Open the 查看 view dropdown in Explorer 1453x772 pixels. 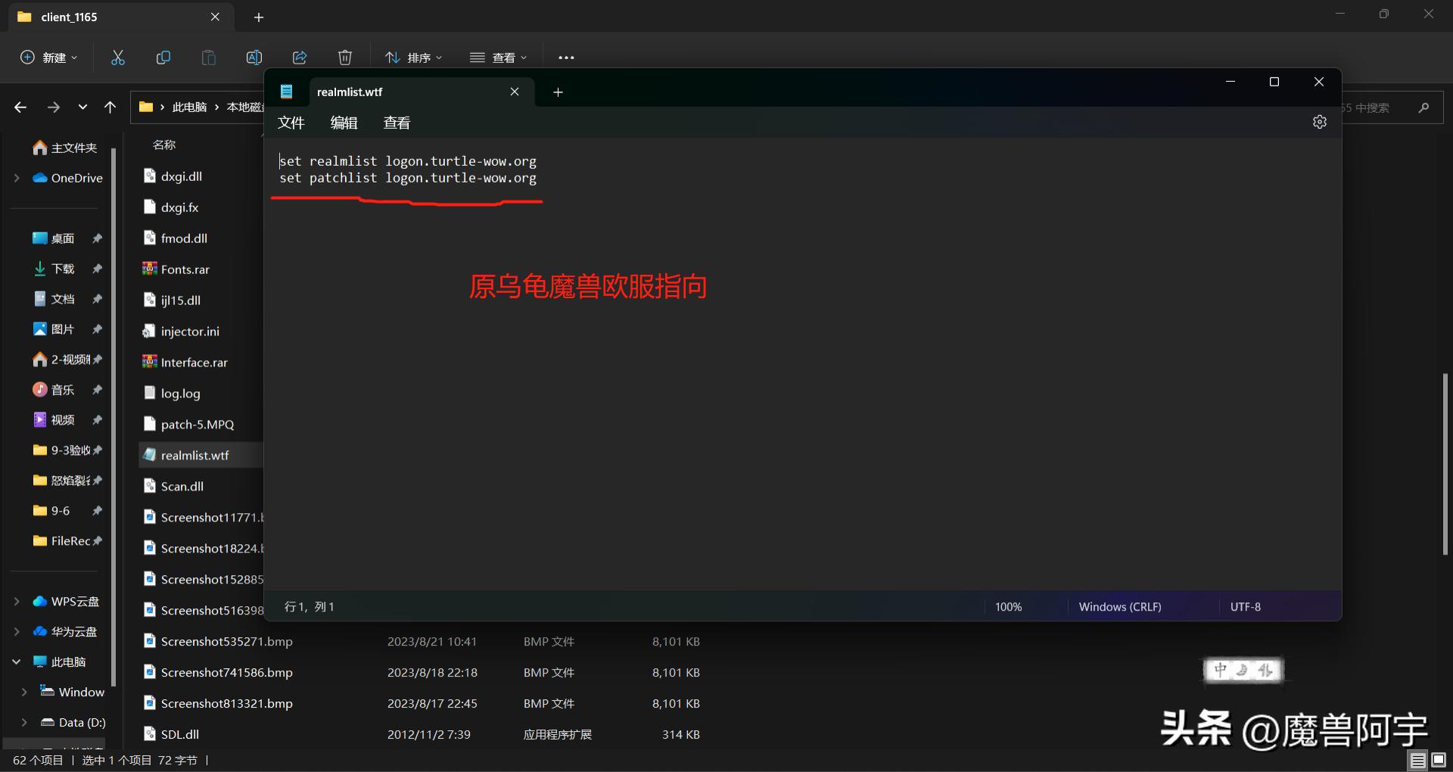(498, 58)
